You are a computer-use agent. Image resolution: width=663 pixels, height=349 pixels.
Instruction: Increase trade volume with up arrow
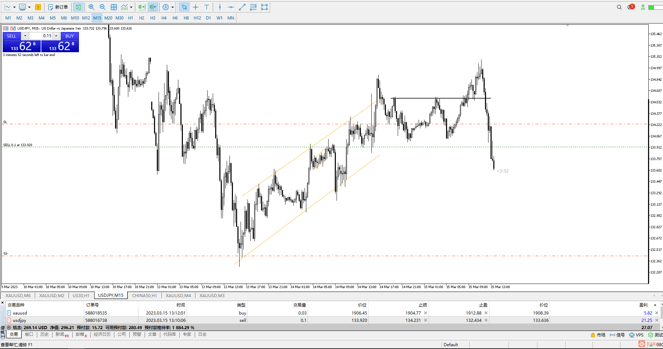pos(56,36)
